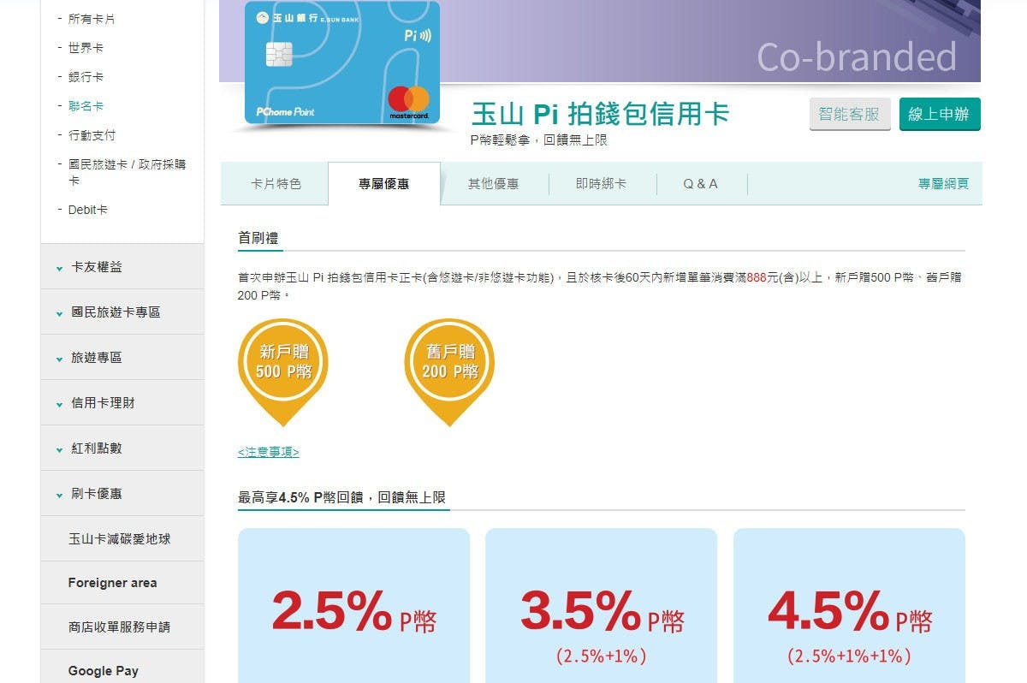Open the 銀行卡 sidebar link
The height and width of the screenshot is (683, 1027).
pos(86,77)
